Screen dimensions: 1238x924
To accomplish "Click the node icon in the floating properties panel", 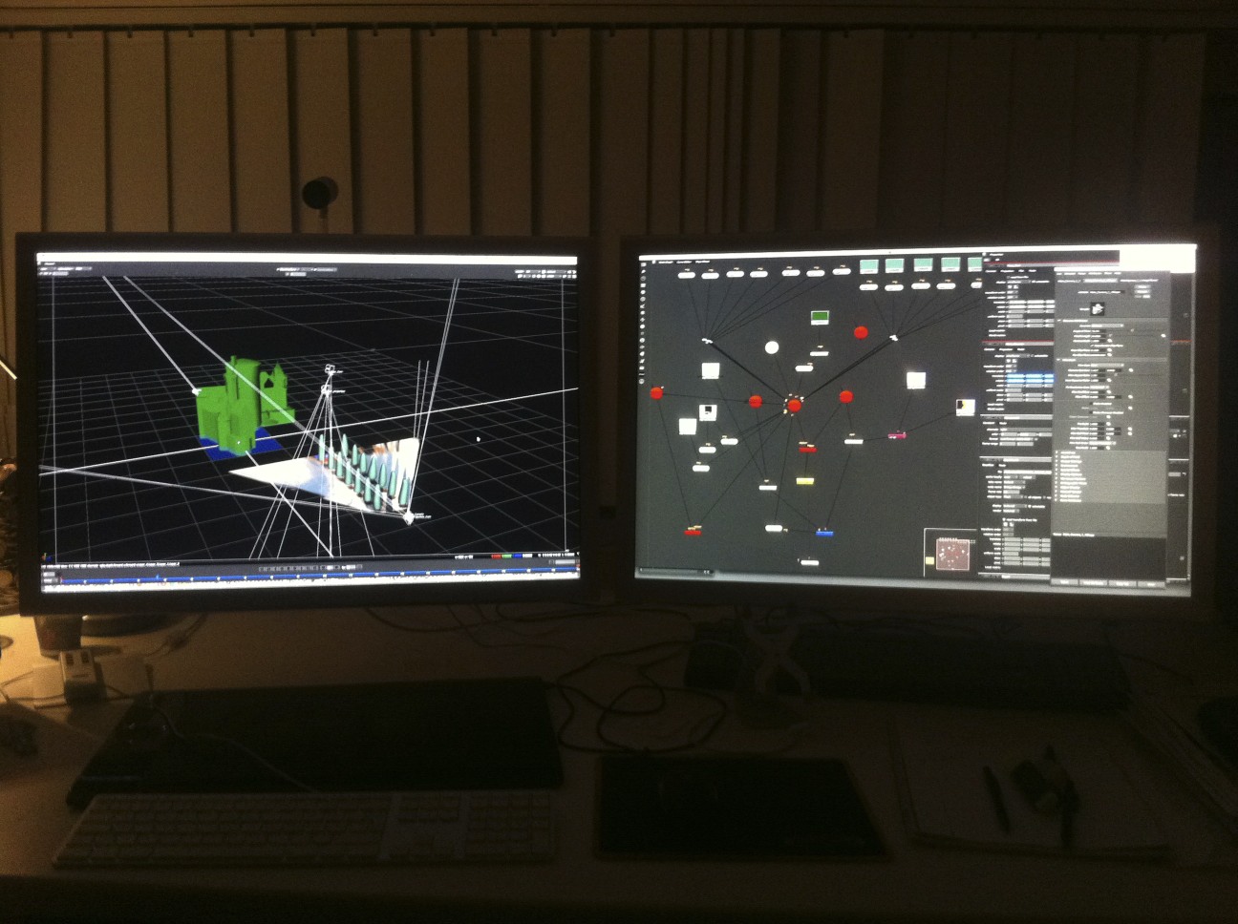I will coord(1098,308).
